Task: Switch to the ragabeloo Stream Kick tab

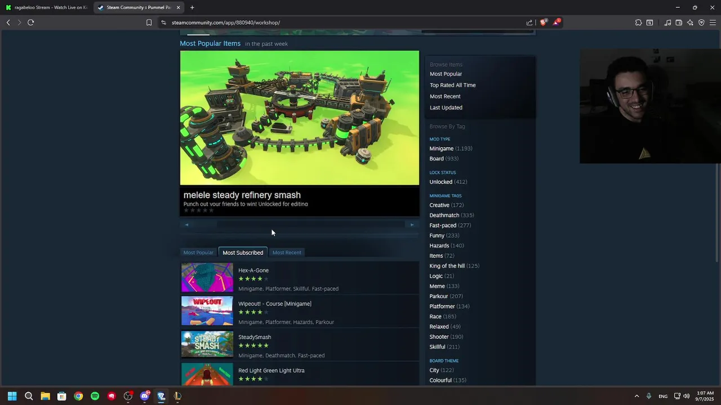Action: pyautogui.click(x=47, y=7)
